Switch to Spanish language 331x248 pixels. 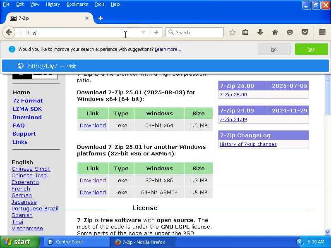point(22,215)
